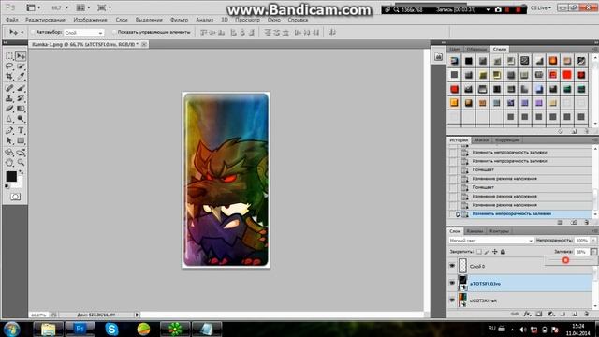Toggle lock position

click(495, 252)
